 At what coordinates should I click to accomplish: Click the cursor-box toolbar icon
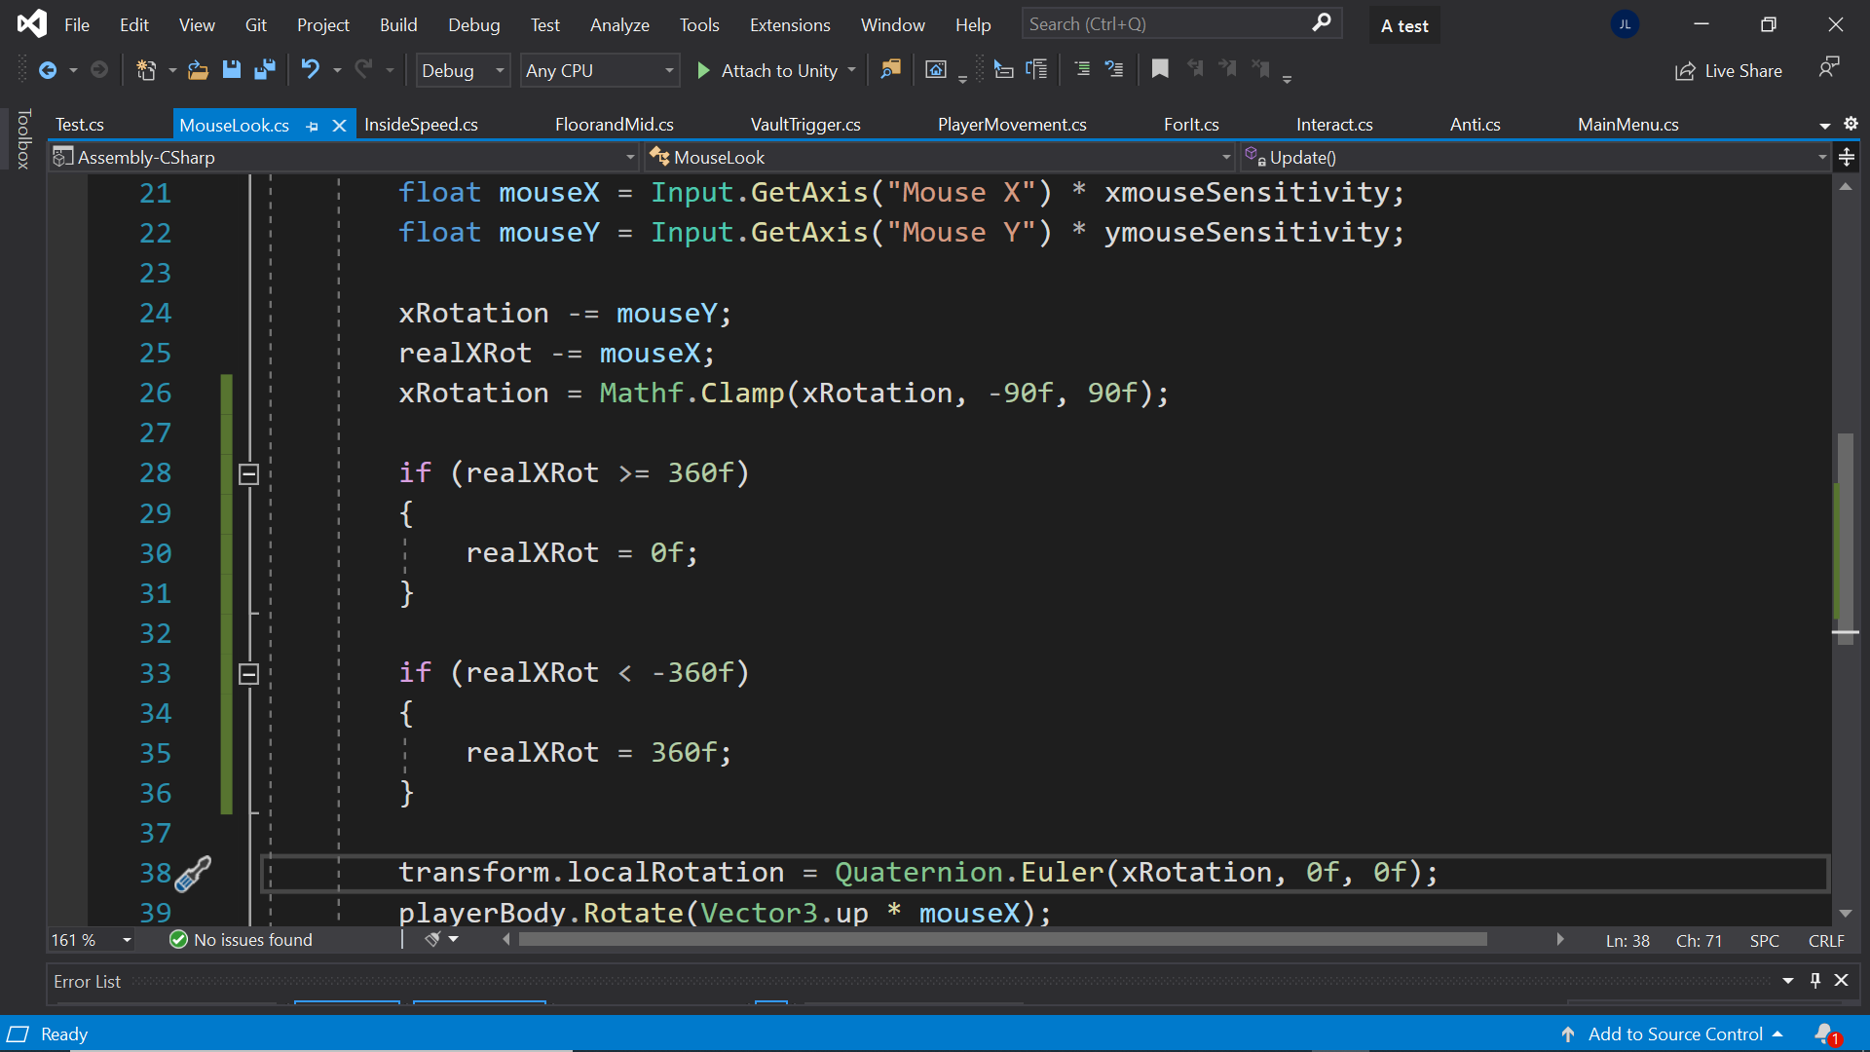coord(1003,70)
